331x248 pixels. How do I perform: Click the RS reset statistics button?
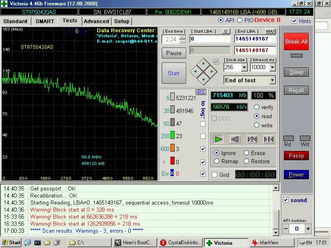pyautogui.click(x=201, y=92)
